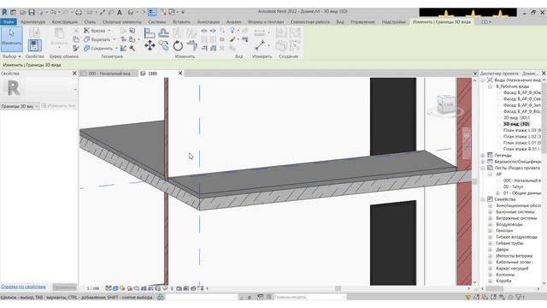Click the Thin Lines icon in quick access toolbar
The height and width of the screenshot is (308, 547).
pyautogui.click(x=152, y=12)
